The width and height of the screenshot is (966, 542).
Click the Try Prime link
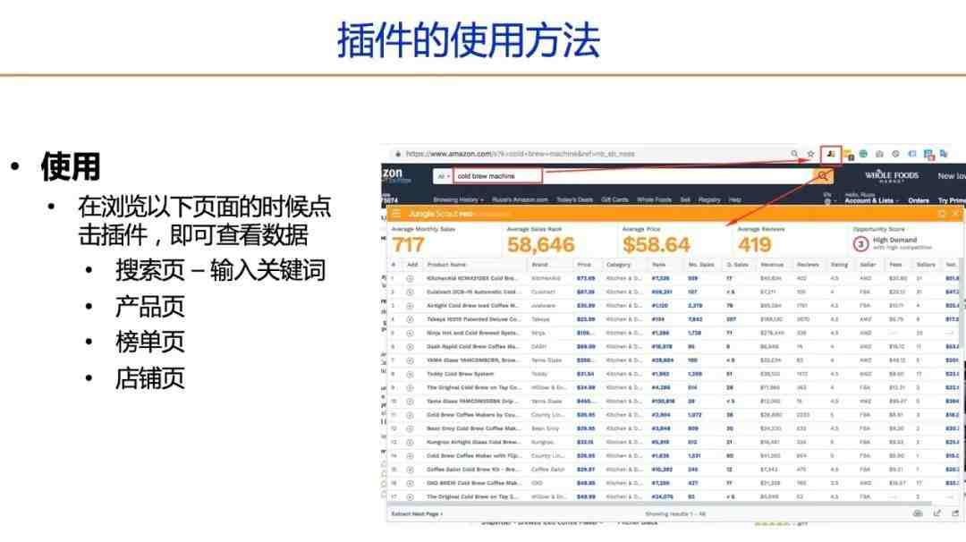coord(951,200)
